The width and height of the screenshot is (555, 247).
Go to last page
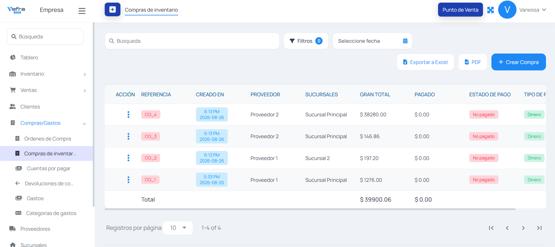coord(539,228)
